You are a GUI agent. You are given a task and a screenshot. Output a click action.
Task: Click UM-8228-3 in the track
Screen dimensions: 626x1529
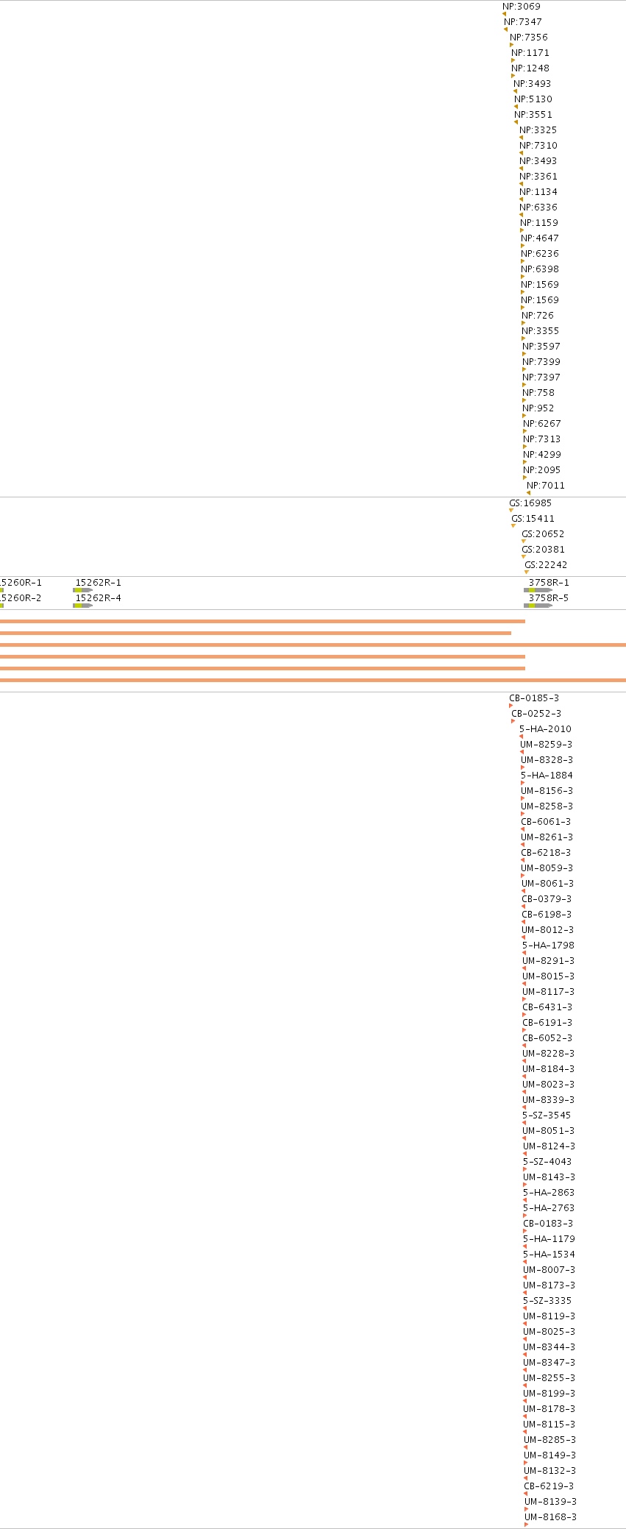point(549,1054)
